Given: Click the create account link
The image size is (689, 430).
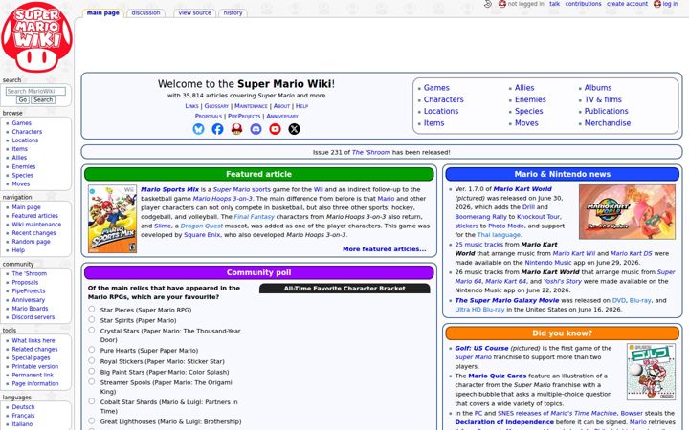Looking at the screenshot, I should point(627,4).
